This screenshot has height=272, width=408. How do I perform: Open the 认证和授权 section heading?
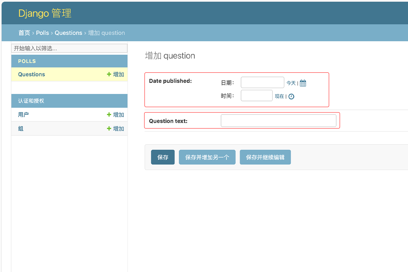31,101
